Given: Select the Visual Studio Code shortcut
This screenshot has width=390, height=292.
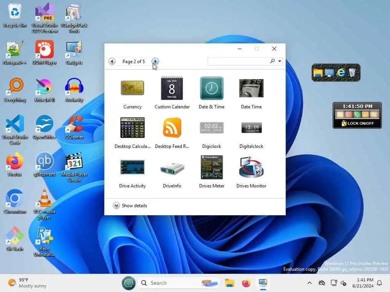Looking at the screenshot, I should tap(15, 130).
